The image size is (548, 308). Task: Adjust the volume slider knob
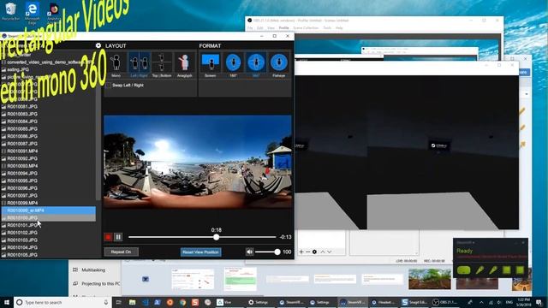pos(277,252)
